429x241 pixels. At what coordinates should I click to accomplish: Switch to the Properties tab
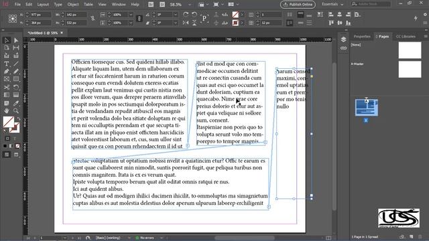pyautogui.click(x=362, y=36)
